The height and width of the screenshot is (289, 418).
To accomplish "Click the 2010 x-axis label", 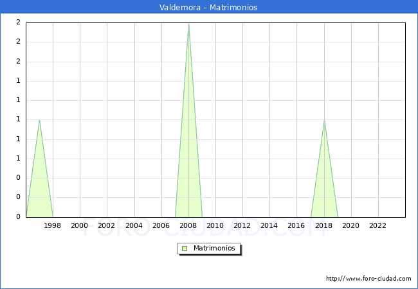I will pos(215,225).
